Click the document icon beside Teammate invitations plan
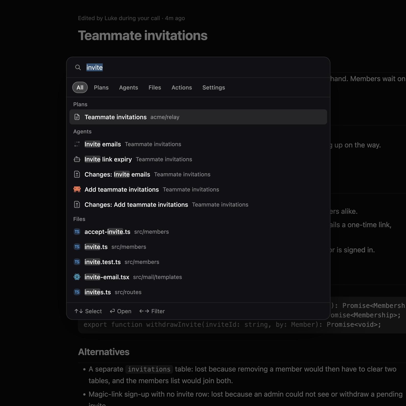406x406 pixels. point(77,117)
